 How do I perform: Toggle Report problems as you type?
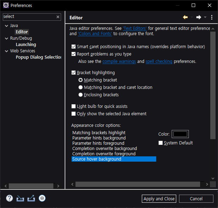73,54
